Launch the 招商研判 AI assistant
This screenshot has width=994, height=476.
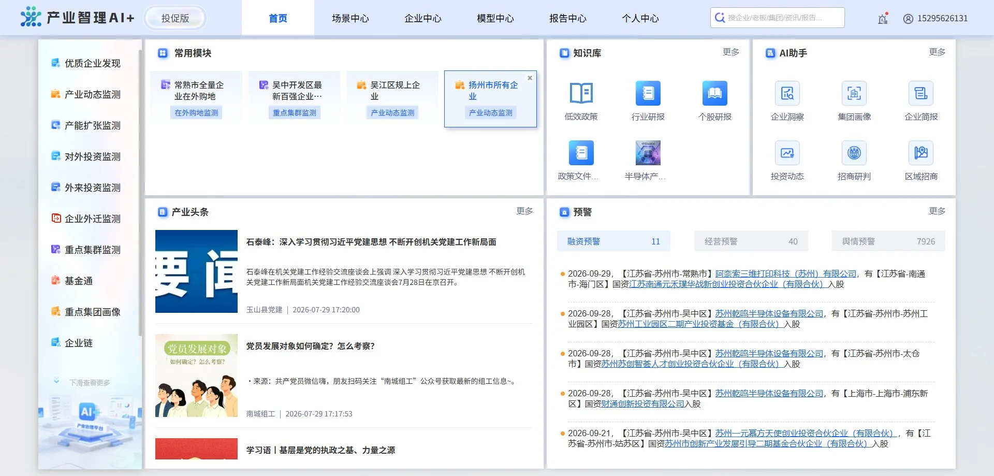854,153
